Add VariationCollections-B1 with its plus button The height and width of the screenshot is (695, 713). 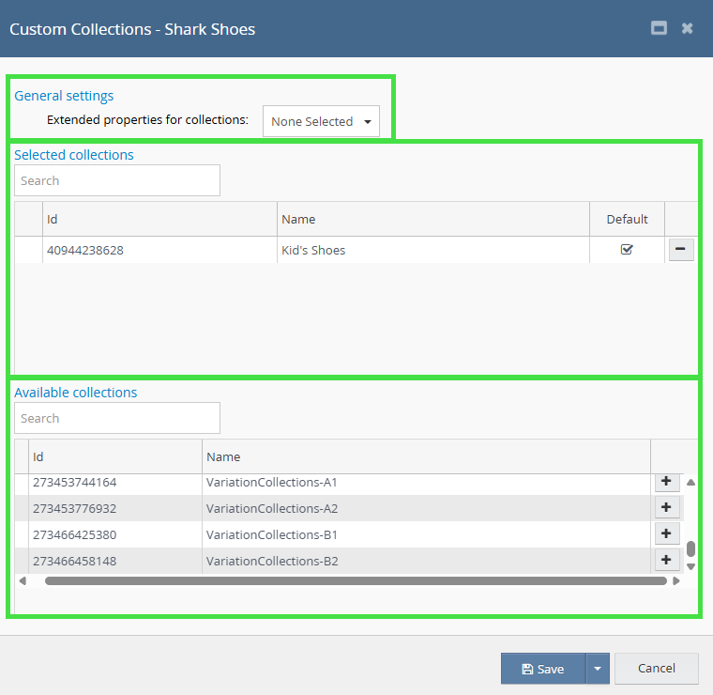[667, 533]
